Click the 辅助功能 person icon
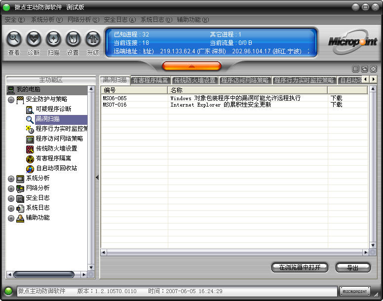Screen dimensions: 383x301 tap(20, 218)
